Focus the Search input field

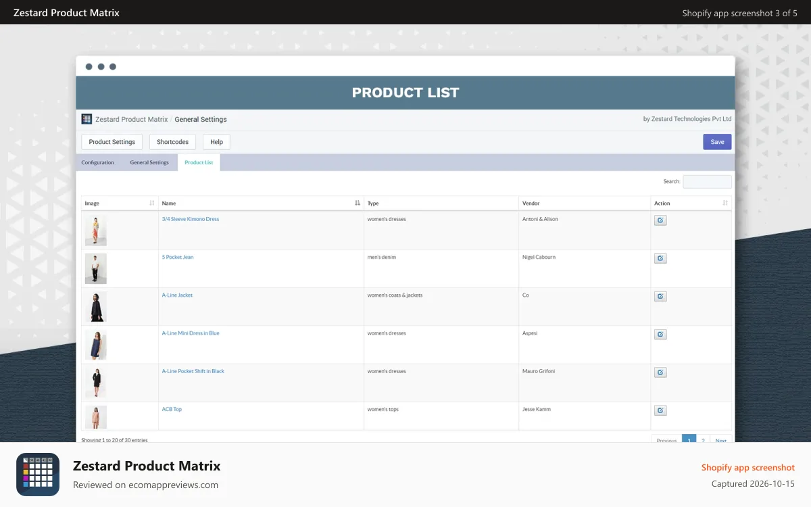[x=707, y=182]
